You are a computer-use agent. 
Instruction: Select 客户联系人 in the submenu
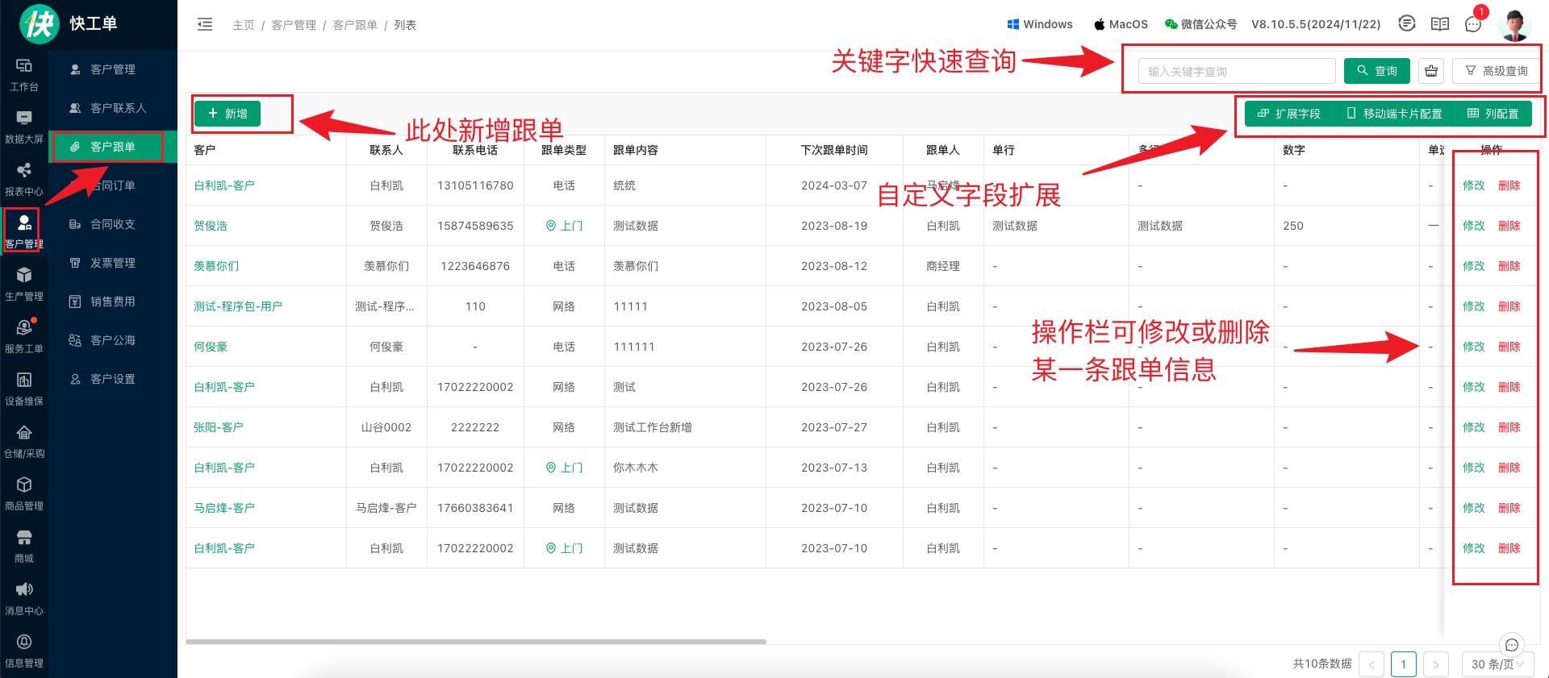pos(113,108)
